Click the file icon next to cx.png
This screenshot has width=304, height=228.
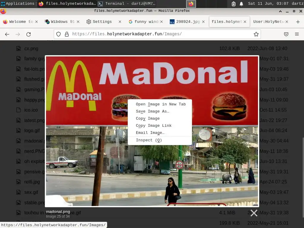coord(18,48)
